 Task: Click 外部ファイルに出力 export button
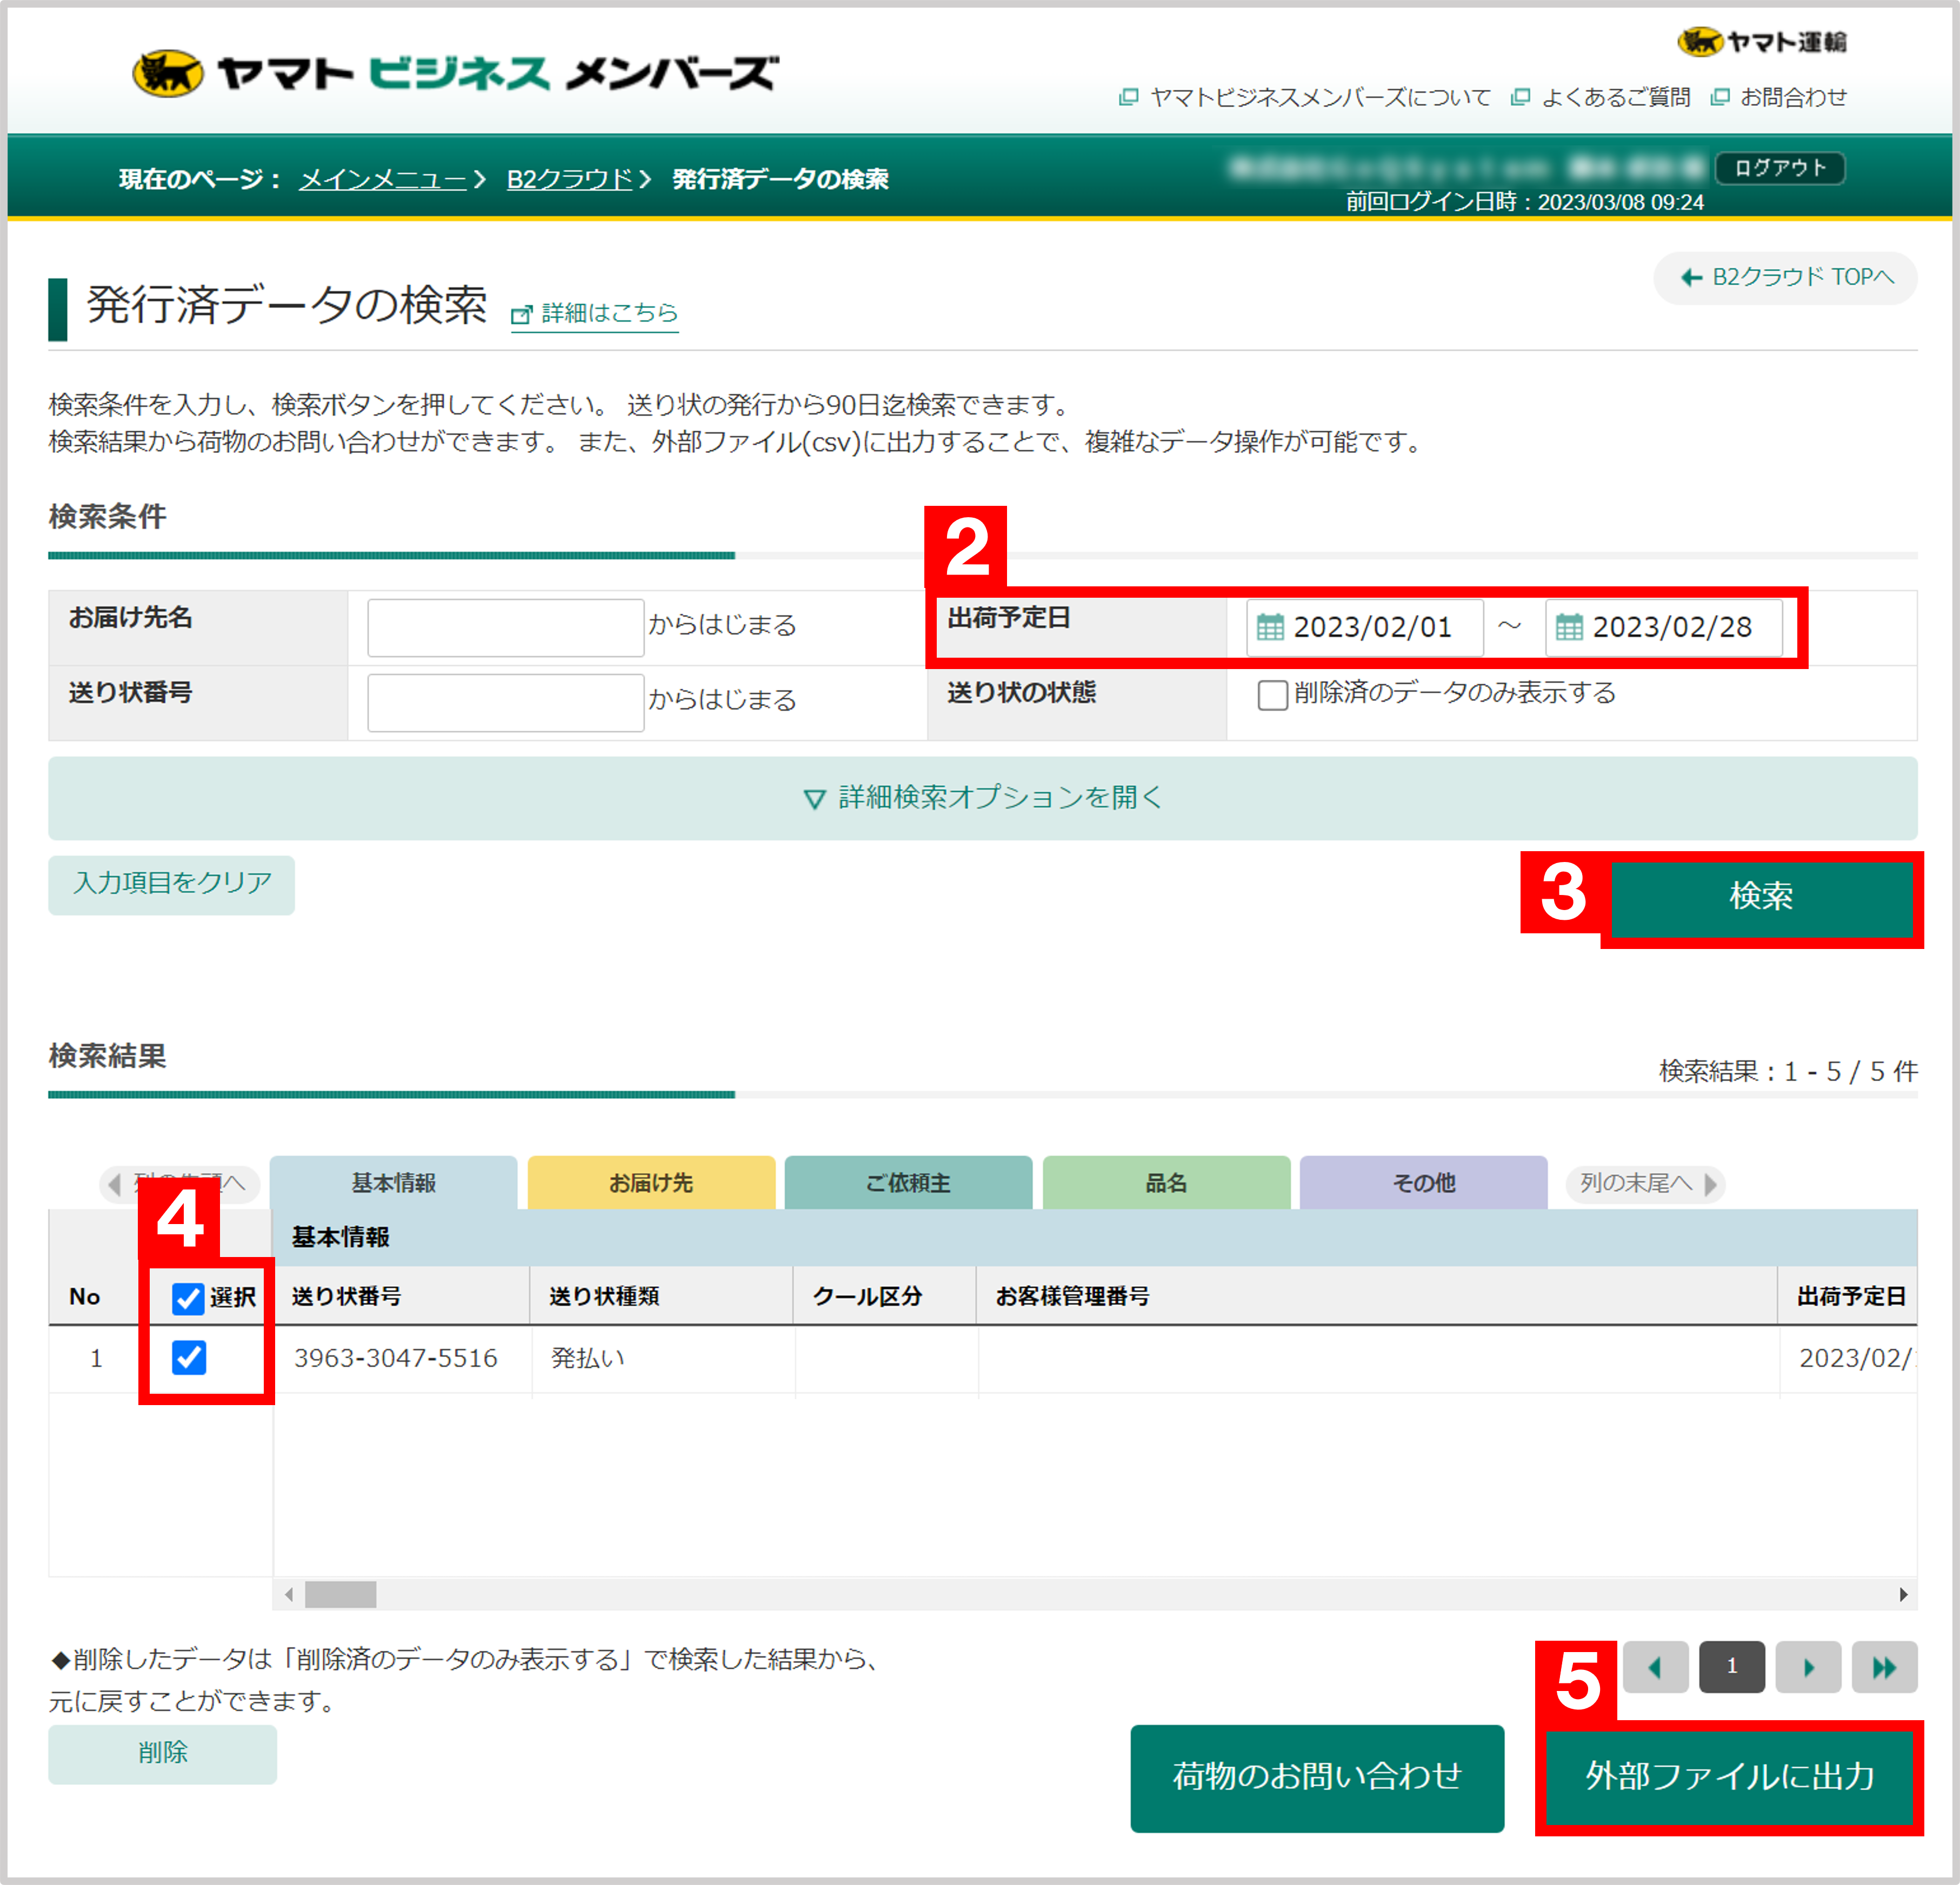click(x=1729, y=1778)
